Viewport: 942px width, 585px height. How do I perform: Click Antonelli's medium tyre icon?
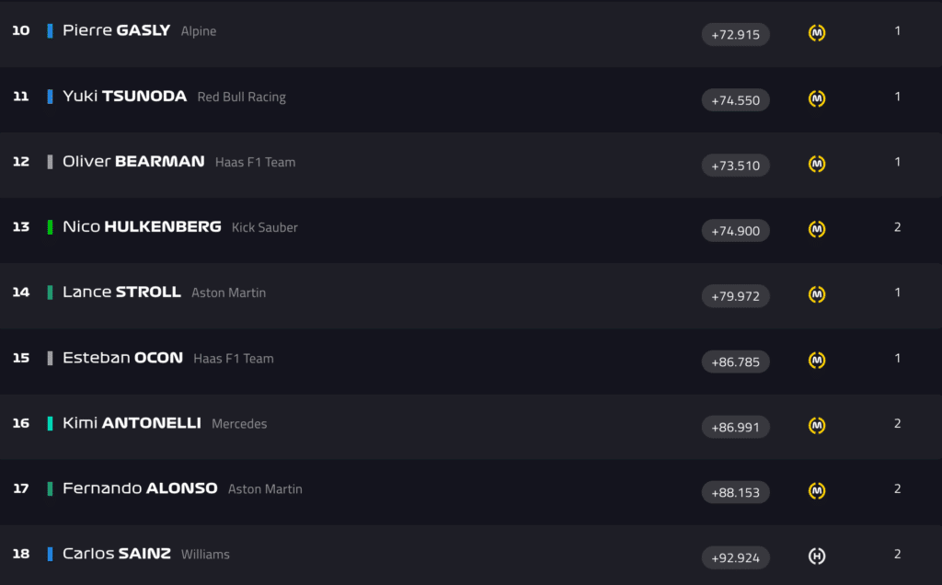[817, 425]
